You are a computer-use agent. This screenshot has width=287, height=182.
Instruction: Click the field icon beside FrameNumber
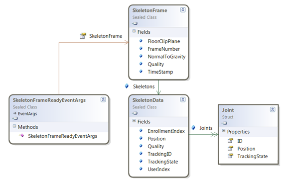[141, 48]
